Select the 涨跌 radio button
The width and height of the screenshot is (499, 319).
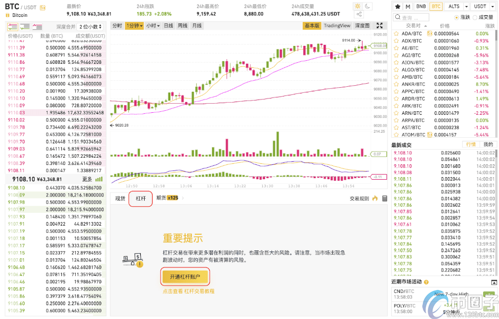click(457, 17)
